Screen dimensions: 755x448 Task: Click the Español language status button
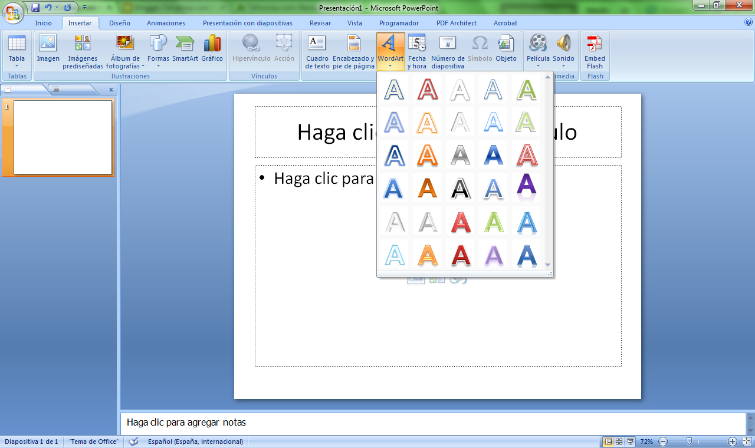coord(195,442)
